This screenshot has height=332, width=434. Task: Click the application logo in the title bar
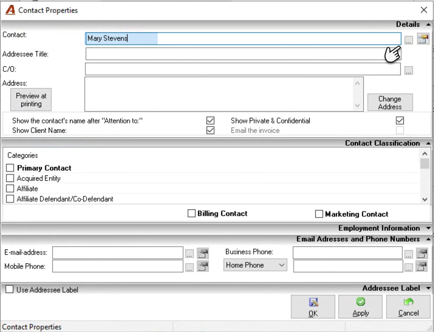pyautogui.click(x=10, y=10)
